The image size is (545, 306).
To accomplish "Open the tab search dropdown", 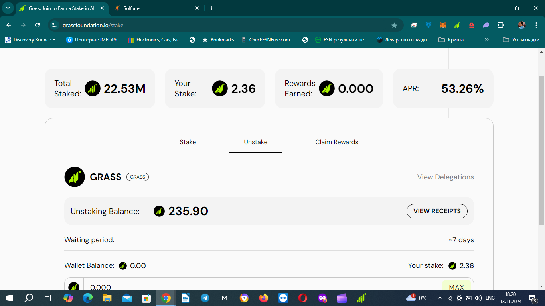I will 8,8.
